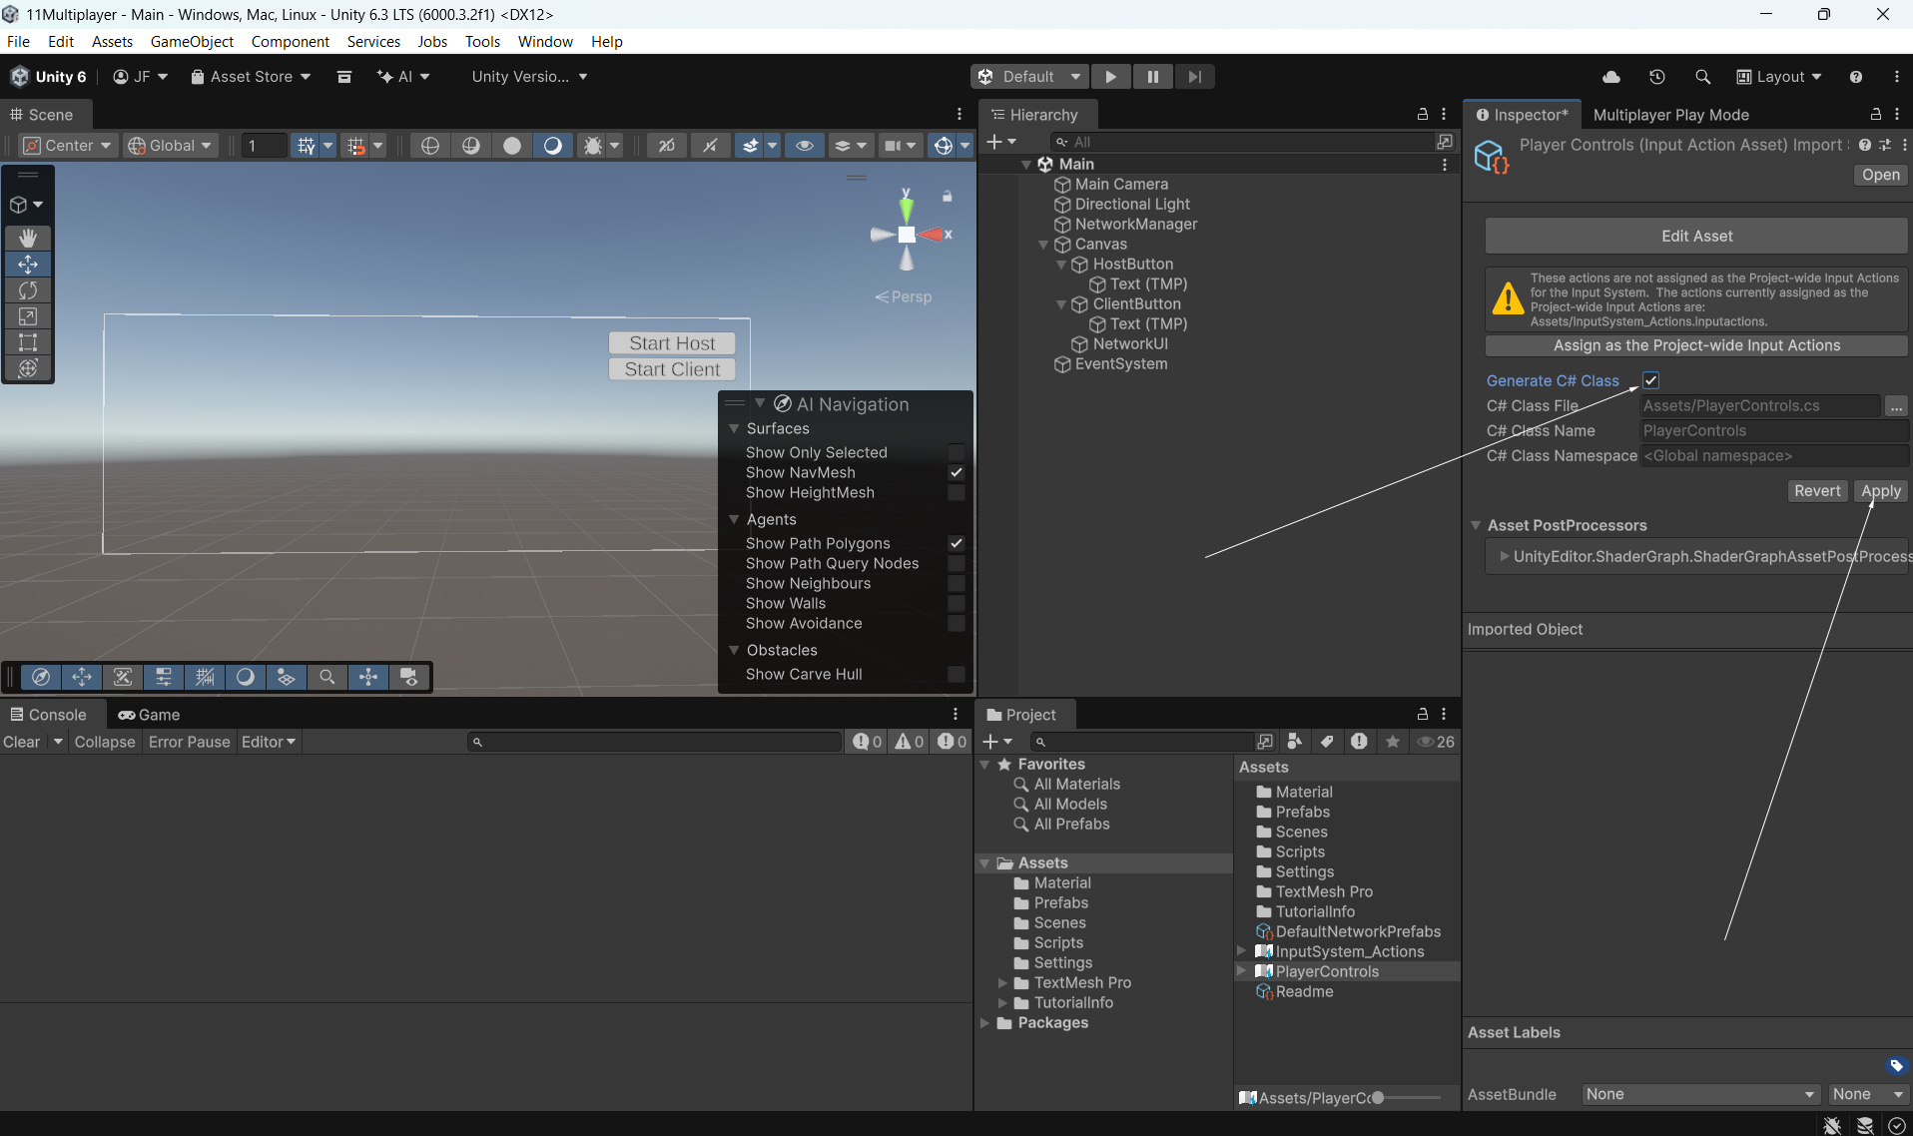Open the undo history icon
Image resolution: width=1913 pixels, height=1136 pixels.
[x=1656, y=77]
